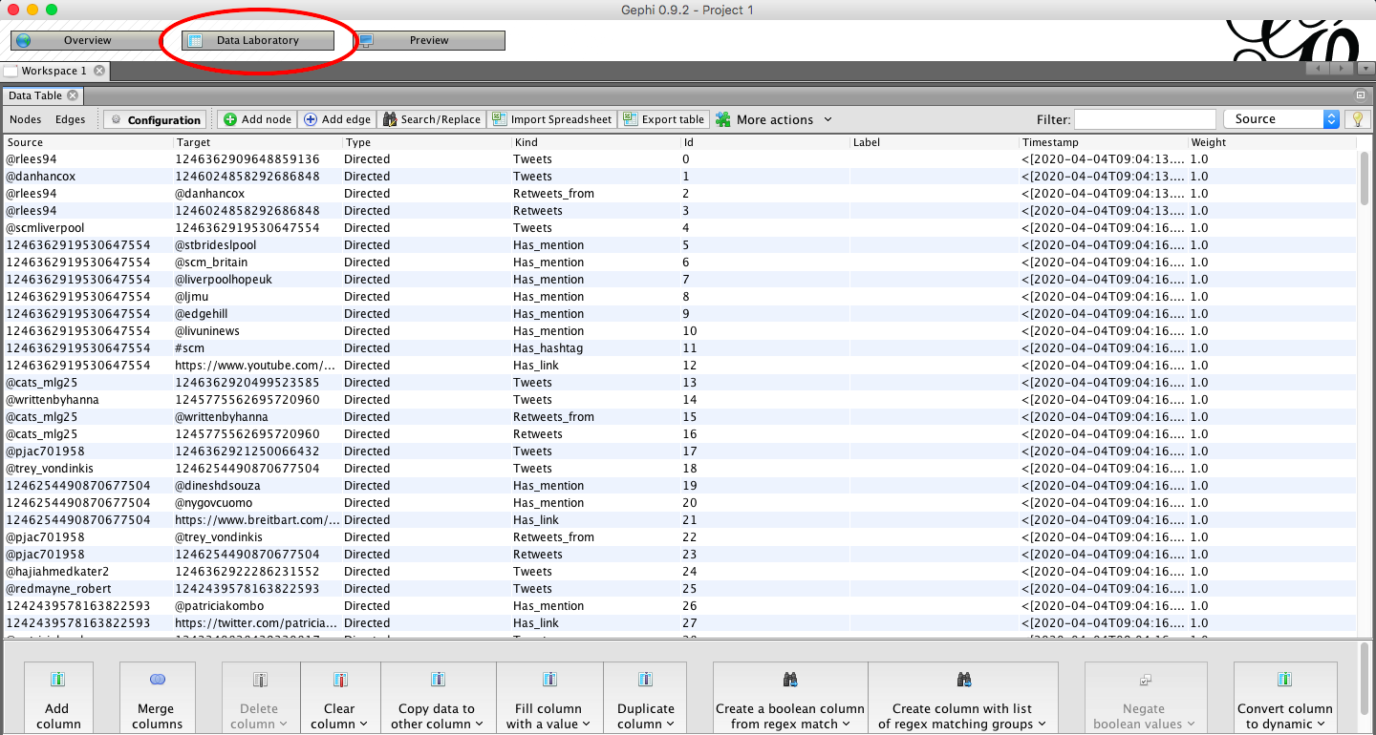Select the Workspace 1 tab

click(x=54, y=71)
